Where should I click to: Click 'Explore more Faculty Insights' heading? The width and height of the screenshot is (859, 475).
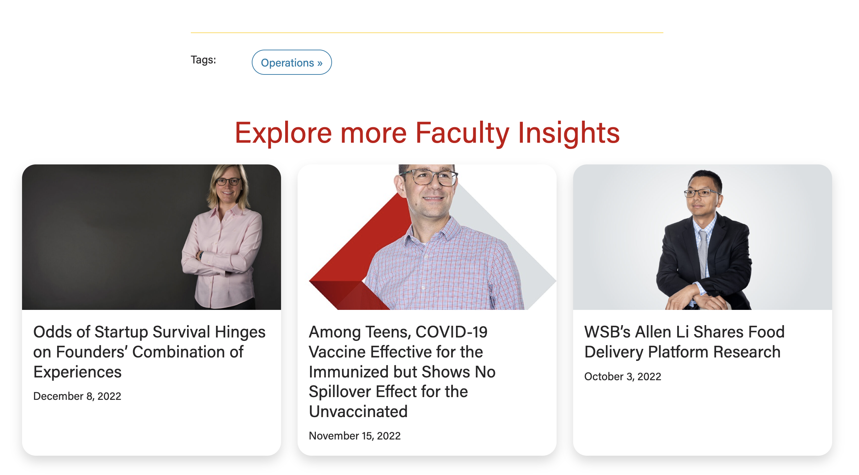click(427, 133)
